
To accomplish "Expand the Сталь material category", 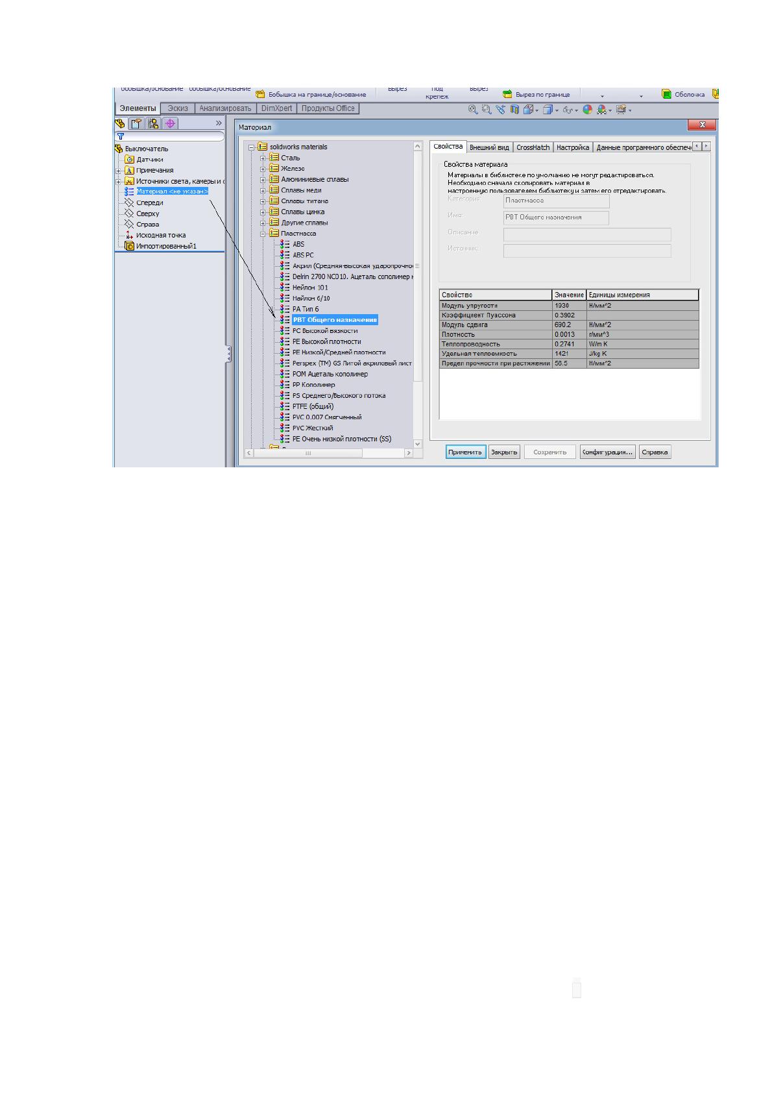I will click(x=263, y=158).
